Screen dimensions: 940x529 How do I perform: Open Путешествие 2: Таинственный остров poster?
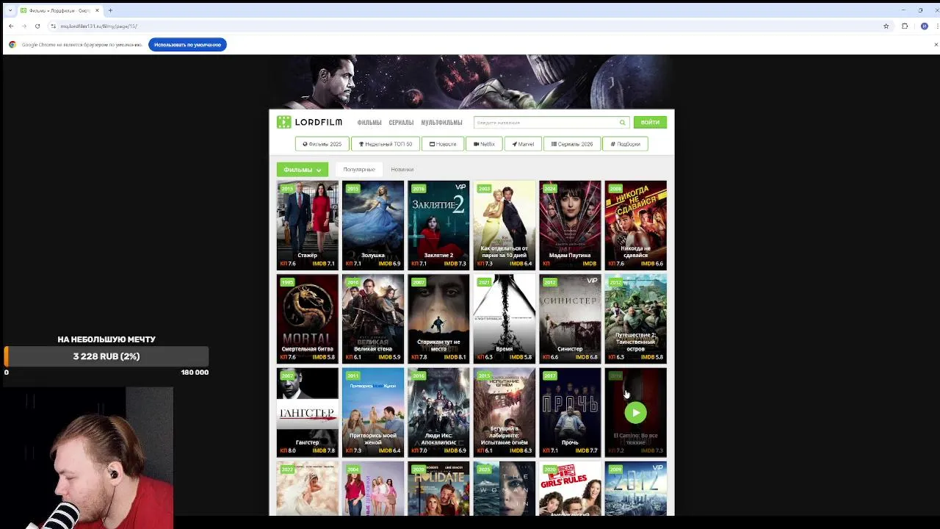[x=636, y=319]
